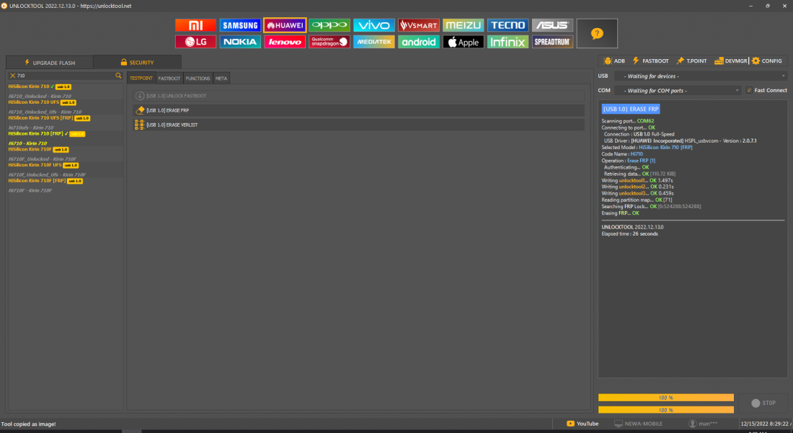793x433 pixels.
Task: Focus the model search field containing 710
Action: (65, 76)
